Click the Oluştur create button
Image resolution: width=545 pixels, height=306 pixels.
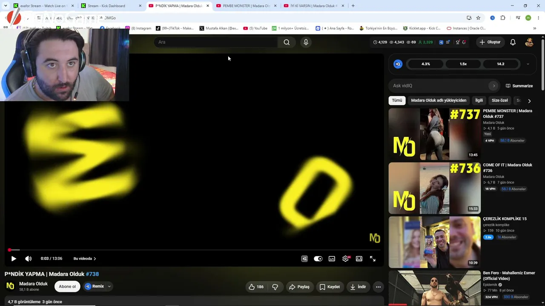pyautogui.click(x=490, y=42)
